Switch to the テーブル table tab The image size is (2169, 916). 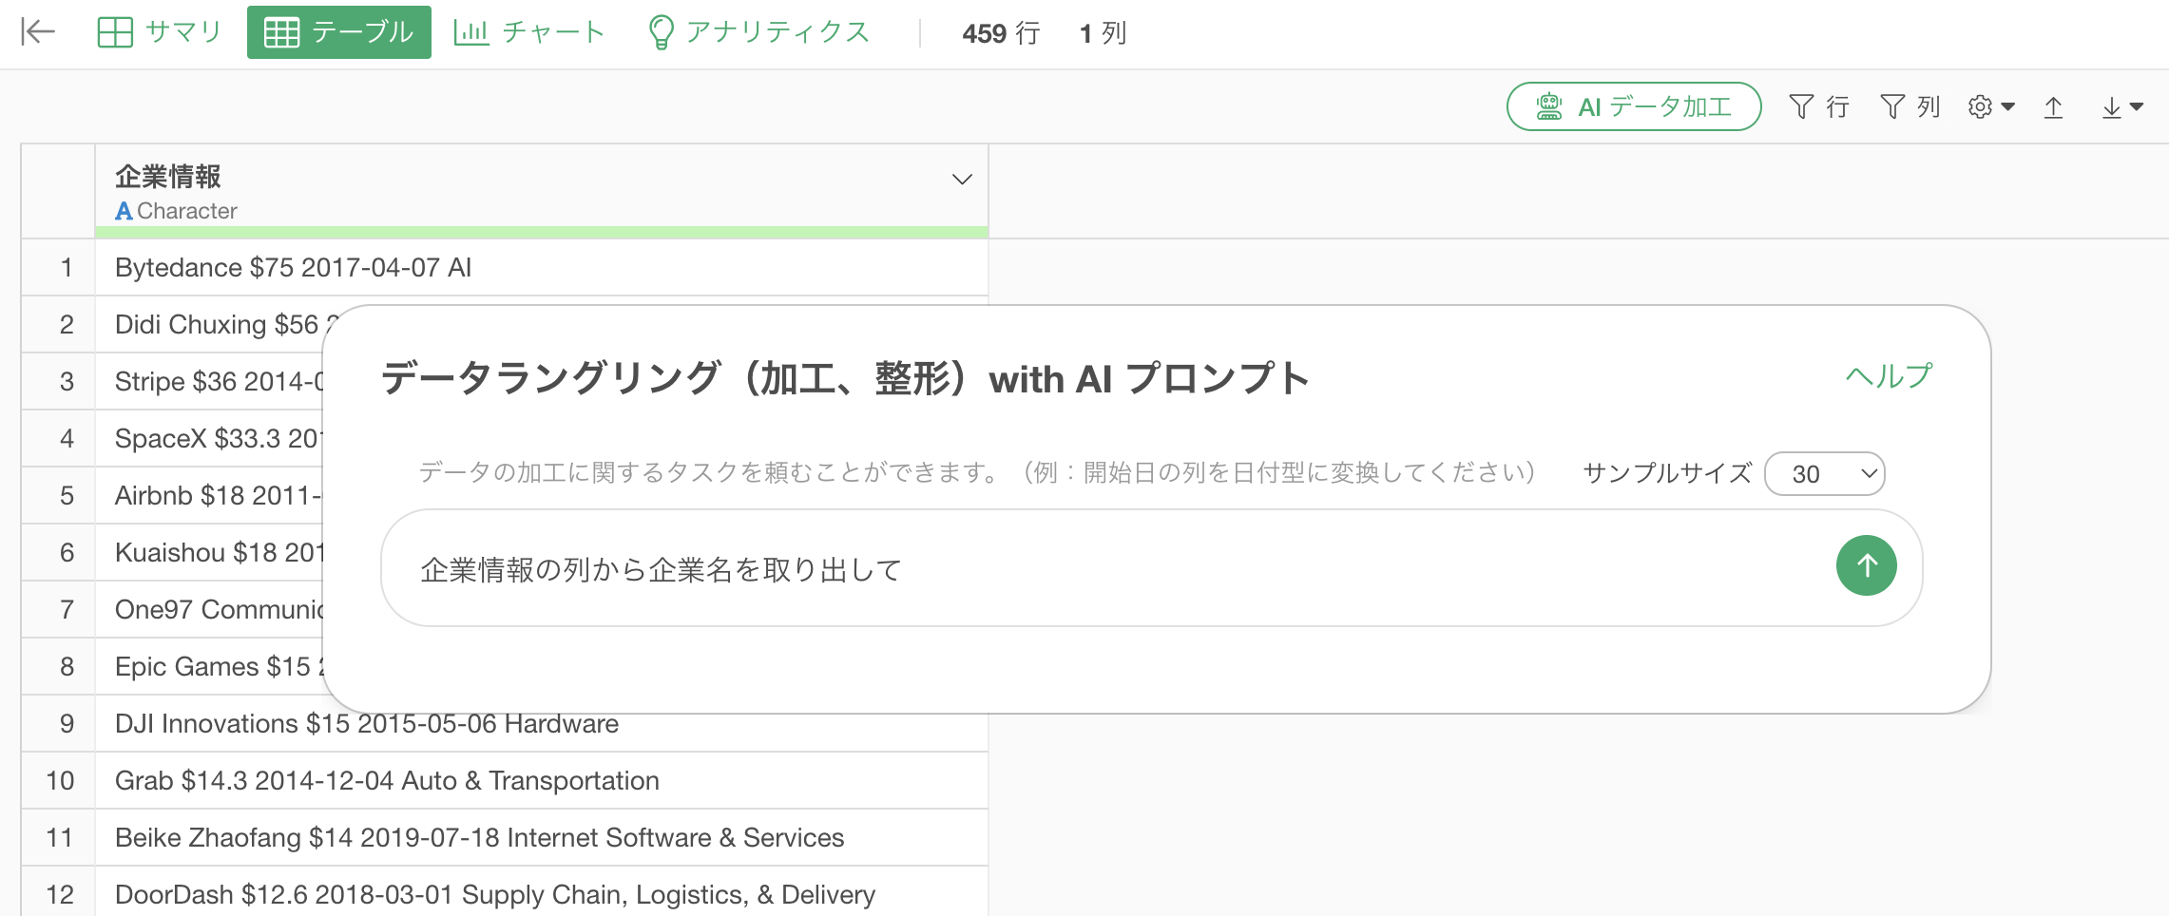click(338, 32)
